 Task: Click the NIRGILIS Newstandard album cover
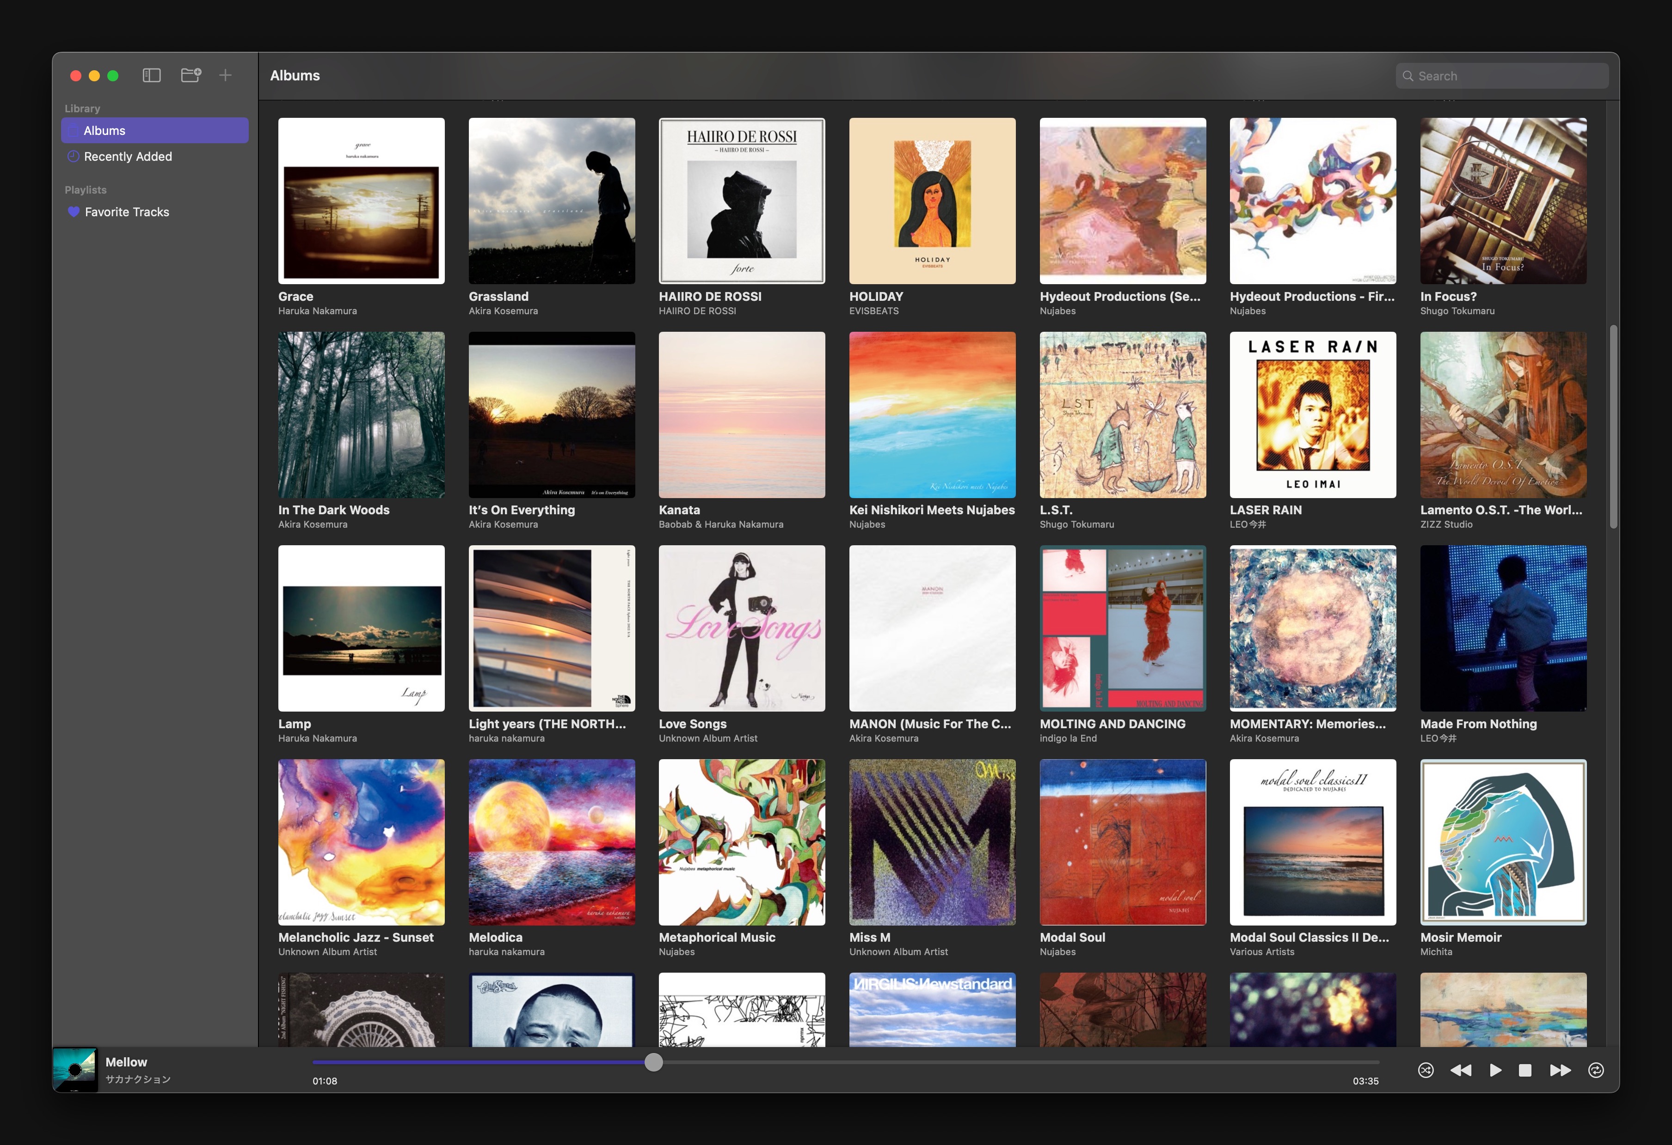pos(932,1010)
